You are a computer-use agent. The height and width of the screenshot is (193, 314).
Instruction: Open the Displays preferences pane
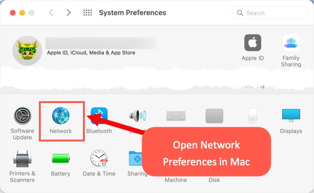click(x=291, y=121)
